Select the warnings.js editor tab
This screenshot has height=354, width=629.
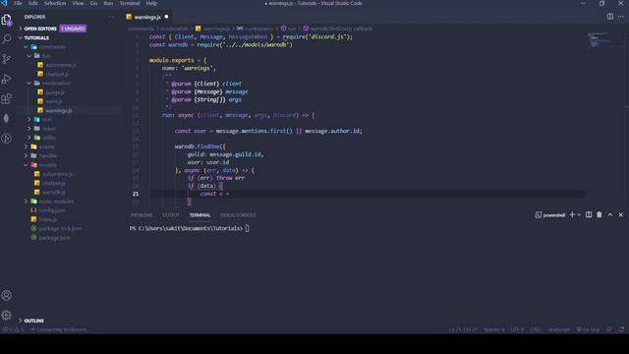[x=146, y=17]
